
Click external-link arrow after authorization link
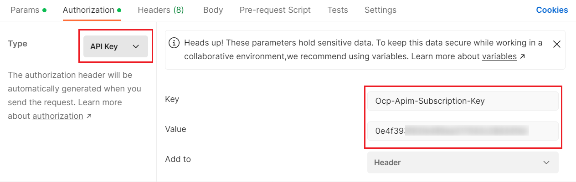point(89,116)
